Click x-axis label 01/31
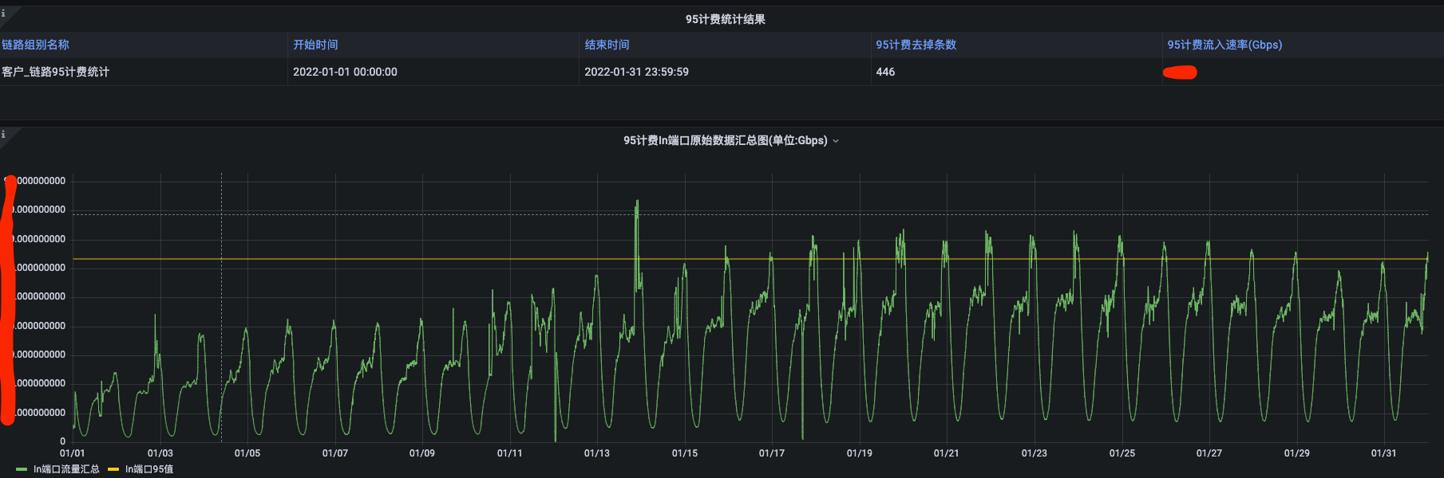This screenshot has height=478, width=1444. pos(1384,453)
